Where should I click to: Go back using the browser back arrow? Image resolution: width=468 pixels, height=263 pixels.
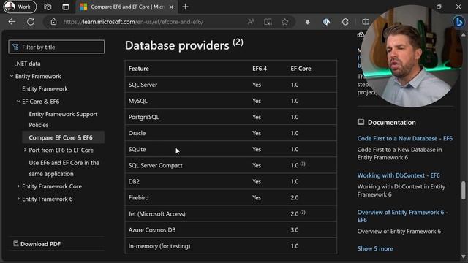(12, 22)
